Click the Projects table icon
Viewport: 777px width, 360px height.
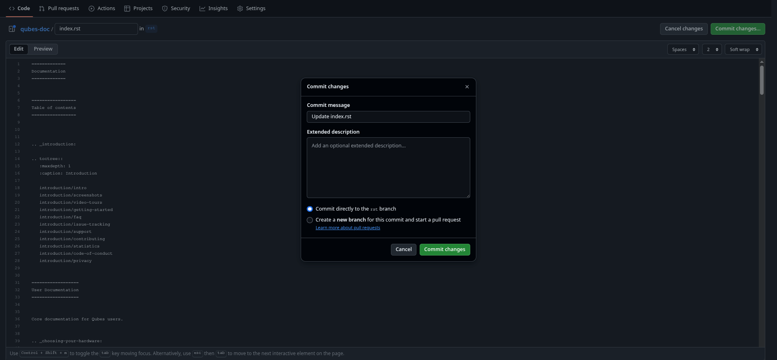(127, 9)
